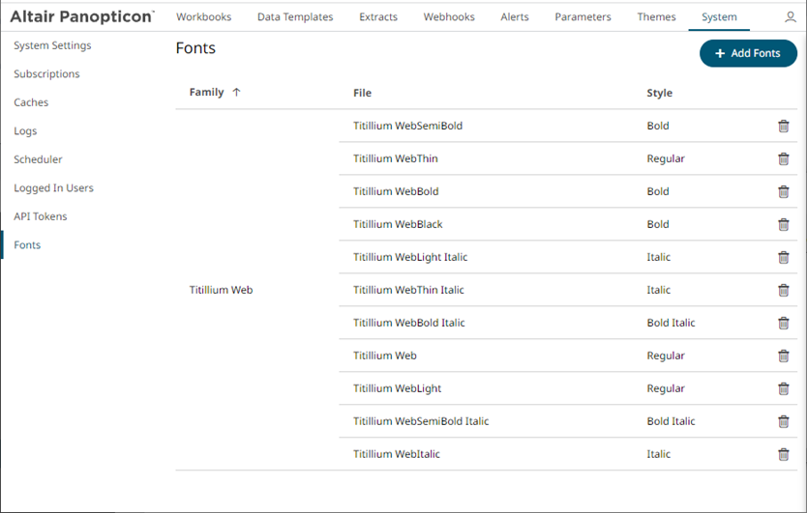Select API Tokens in the sidebar
This screenshot has height=513, width=807.
pyautogui.click(x=41, y=216)
